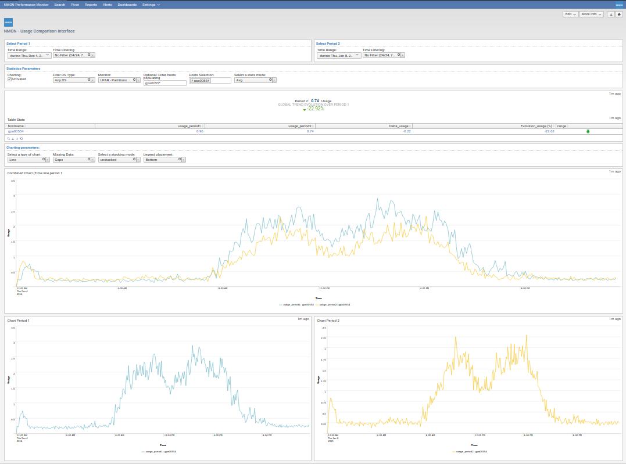Click the legend entry in Chart Period 2
The width and height of the screenshot is (626, 464).
[x=470, y=452]
